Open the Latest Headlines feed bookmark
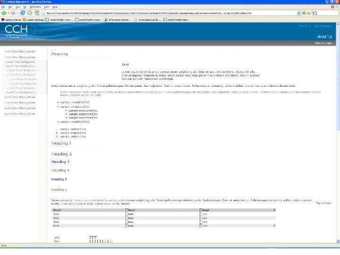Image resolution: width=340 pixels, height=255 pixels. point(34,20)
